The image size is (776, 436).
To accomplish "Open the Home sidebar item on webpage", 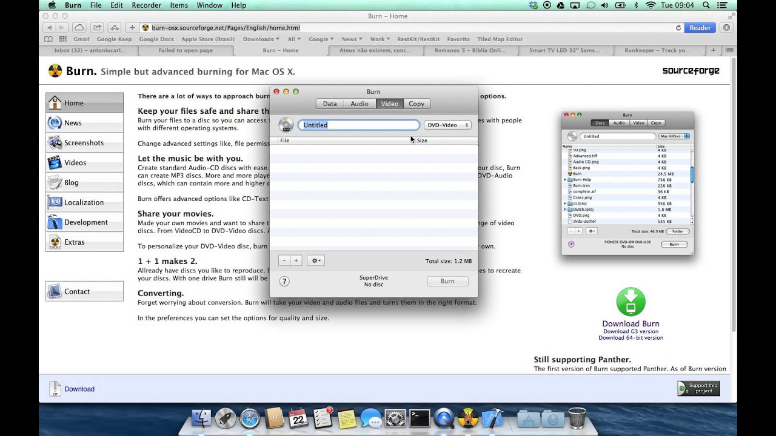I will 84,102.
